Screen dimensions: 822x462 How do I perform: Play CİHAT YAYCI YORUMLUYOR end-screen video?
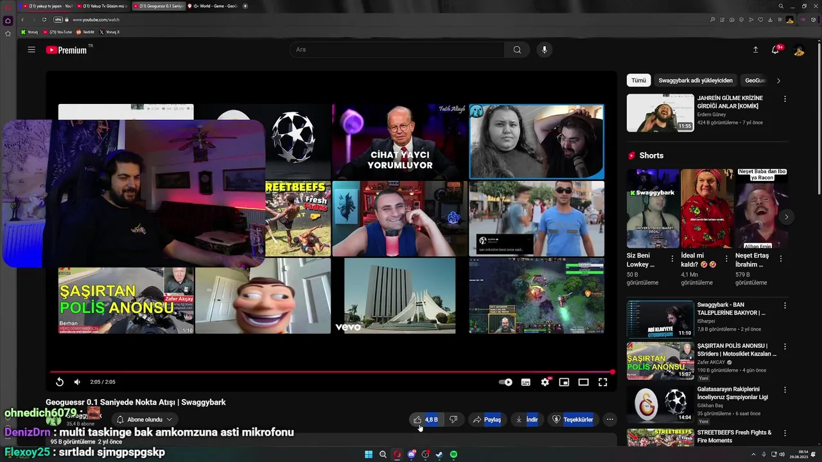point(400,142)
